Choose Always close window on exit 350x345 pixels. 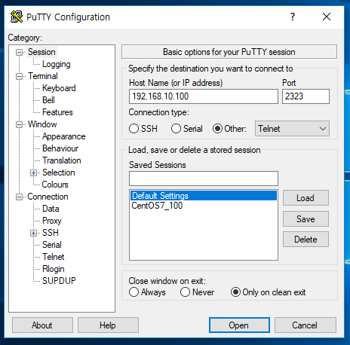click(134, 292)
